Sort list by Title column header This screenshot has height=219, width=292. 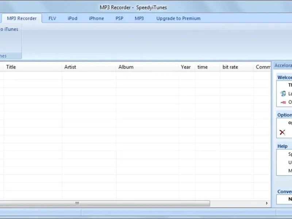coord(33,67)
